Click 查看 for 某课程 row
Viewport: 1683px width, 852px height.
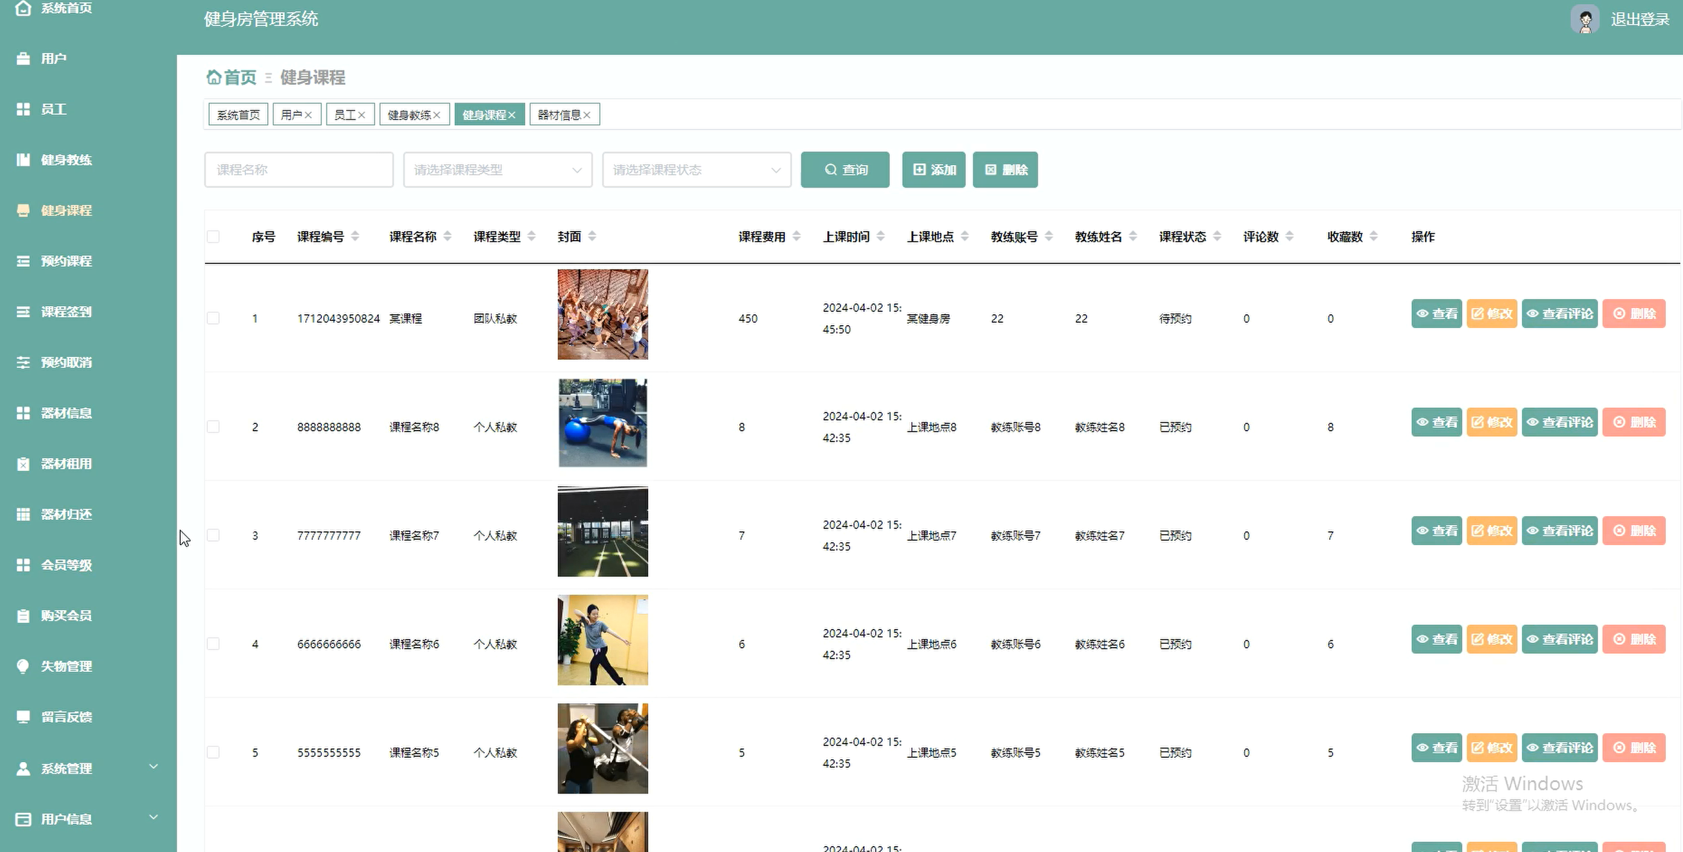click(1436, 314)
